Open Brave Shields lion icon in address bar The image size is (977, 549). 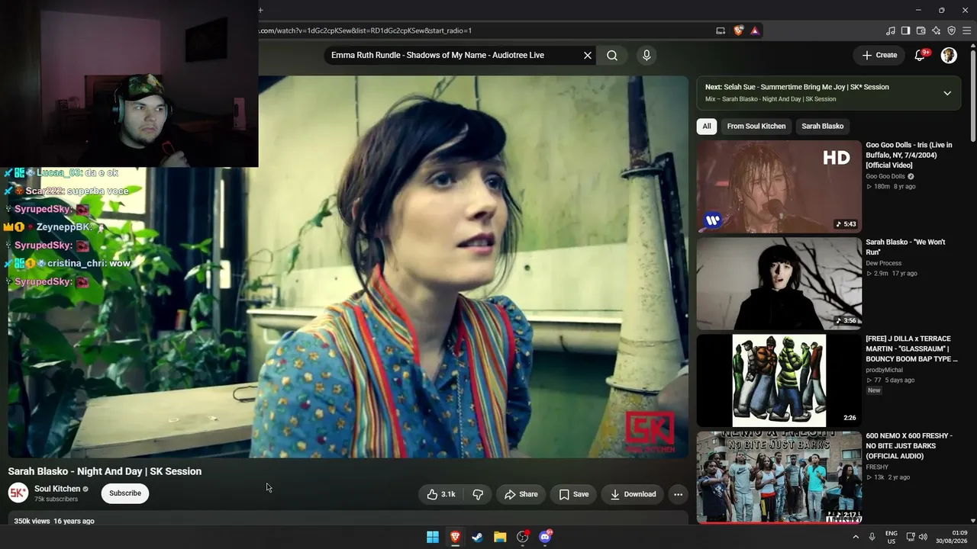pyautogui.click(x=738, y=30)
